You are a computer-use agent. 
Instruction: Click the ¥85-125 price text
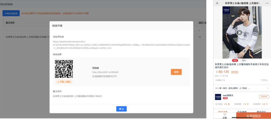(222, 72)
